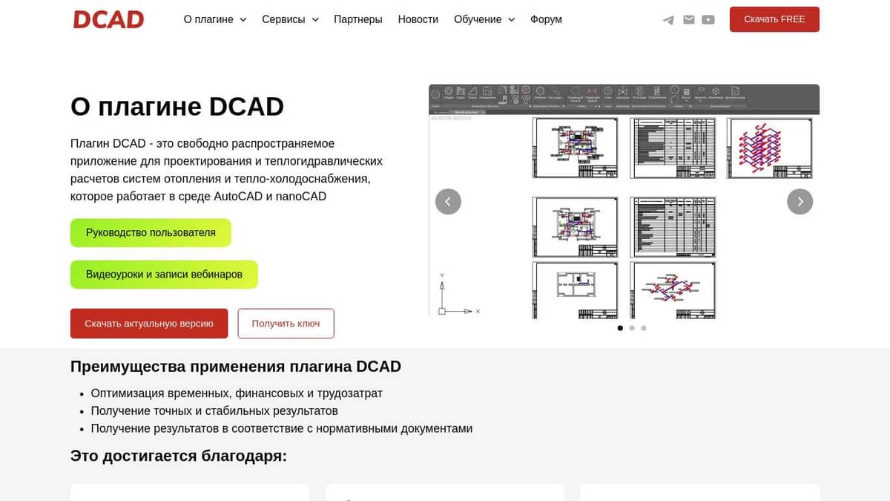The height and width of the screenshot is (501, 890).
Task: Open Видеоуроки и записи вебинаров
Action: tap(164, 274)
